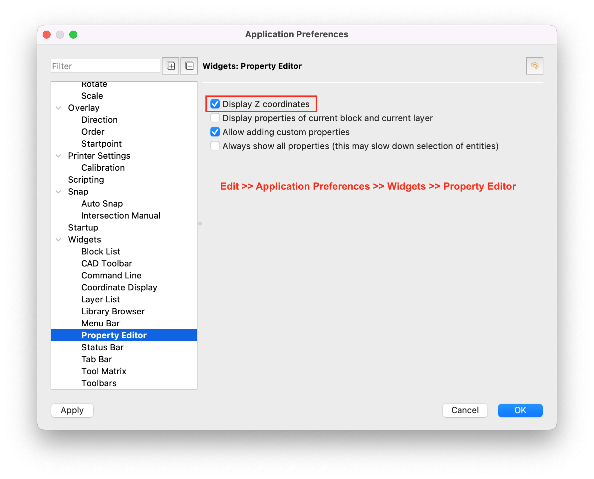Uncheck Display Z coordinates checkbox
This screenshot has height=479, width=594.
[215, 104]
